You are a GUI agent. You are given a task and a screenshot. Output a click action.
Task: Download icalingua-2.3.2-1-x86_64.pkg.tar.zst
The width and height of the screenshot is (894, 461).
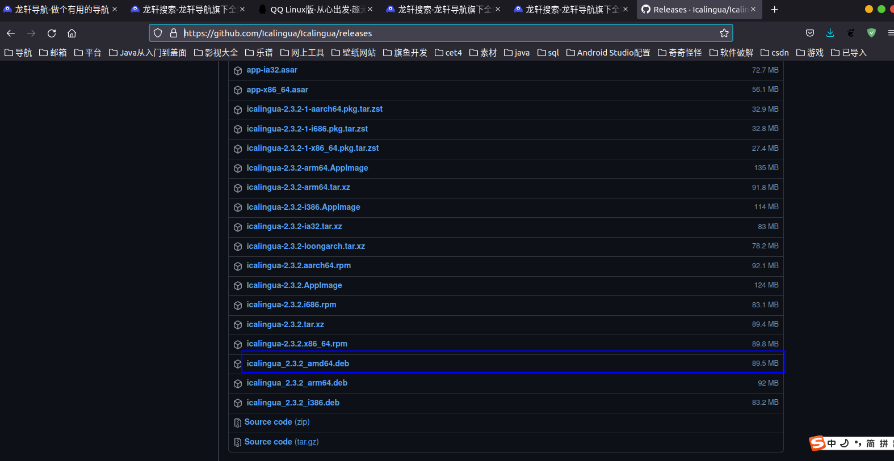313,148
